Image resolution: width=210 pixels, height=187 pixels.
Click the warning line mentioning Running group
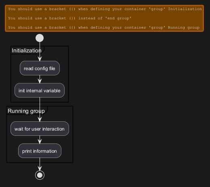[x=104, y=27]
